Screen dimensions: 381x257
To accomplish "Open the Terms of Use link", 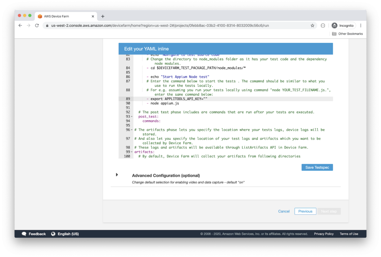I will click(349, 234).
